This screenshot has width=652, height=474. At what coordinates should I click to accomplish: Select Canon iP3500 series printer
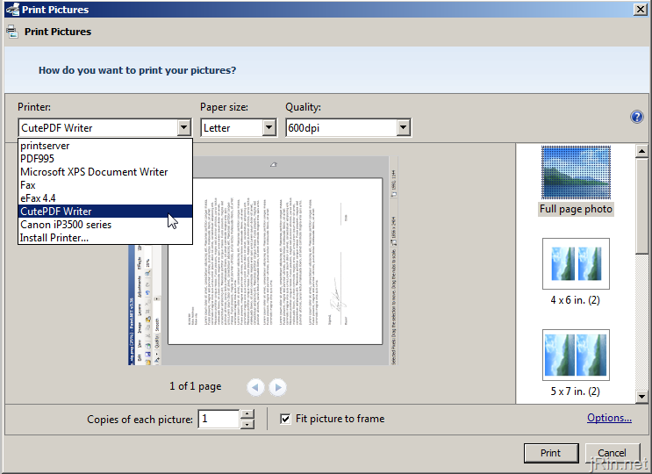105,225
